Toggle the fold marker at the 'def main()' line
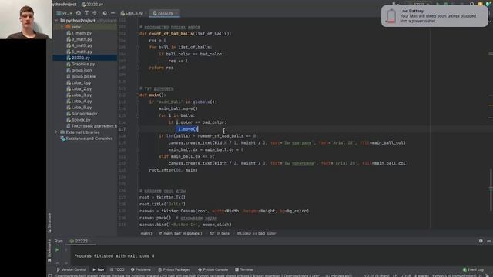Viewport: 493px width, 277px height. pyautogui.click(x=138, y=95)
